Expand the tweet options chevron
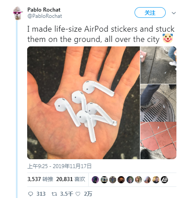This screenshot has height=198, width=188. (174, 13)
